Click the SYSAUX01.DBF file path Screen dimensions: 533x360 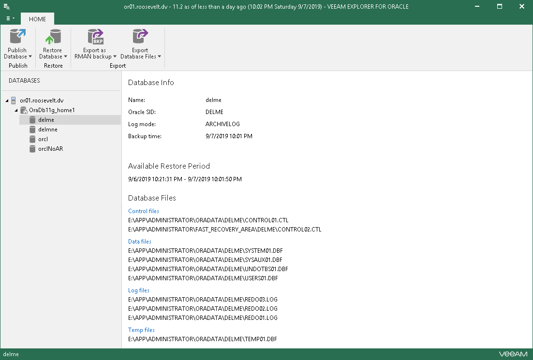tap(205, 260)
